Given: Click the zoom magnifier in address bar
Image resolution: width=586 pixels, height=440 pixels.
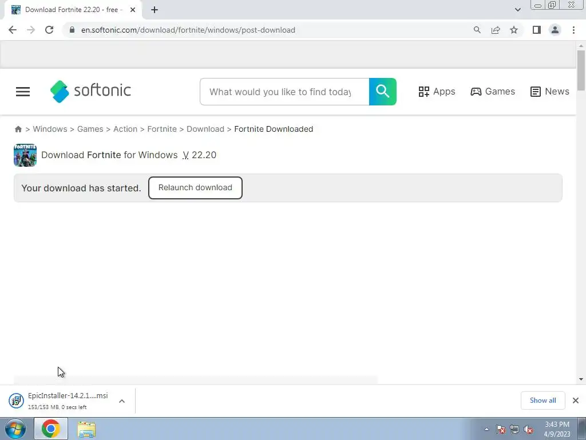Looking at the screenshot, I should (477, 30).
